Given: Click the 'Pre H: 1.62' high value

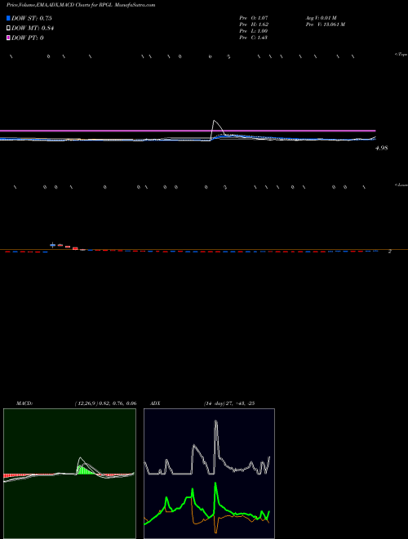Looking at the screenshot, I should click(254, 24).
